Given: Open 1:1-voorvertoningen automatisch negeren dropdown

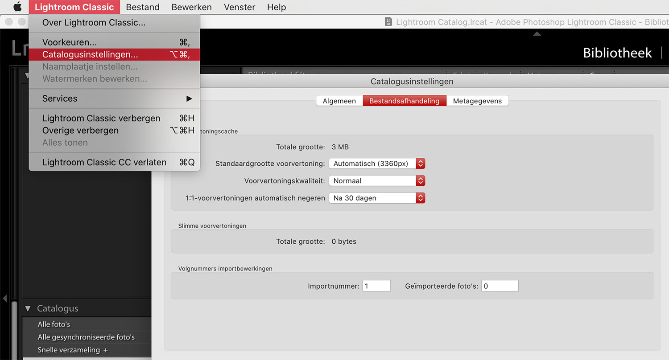Looking at the screenshot, I should pyautogui.click(x=377, y=198).
